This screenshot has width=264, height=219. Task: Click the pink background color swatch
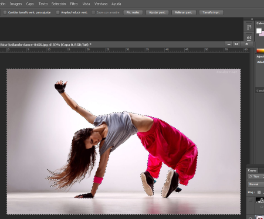pyautogui.click(x=262, y=34)
